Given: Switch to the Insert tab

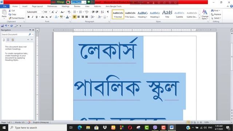Looking at the screenshot, I should (25, 7).
